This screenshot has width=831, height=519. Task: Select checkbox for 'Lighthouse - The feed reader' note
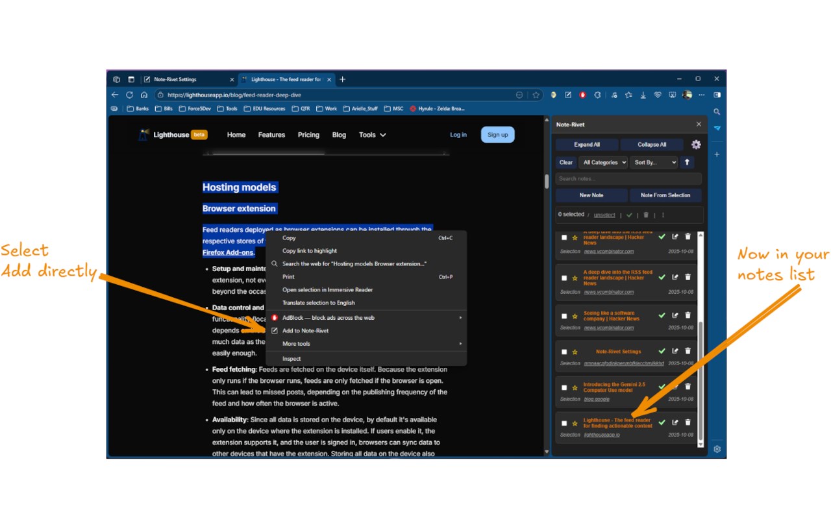point(564,423)
